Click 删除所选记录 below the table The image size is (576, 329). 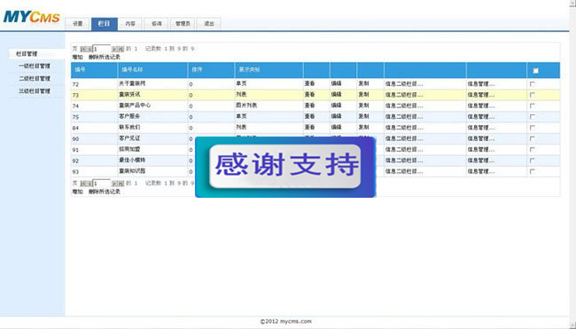pos(105,192)
